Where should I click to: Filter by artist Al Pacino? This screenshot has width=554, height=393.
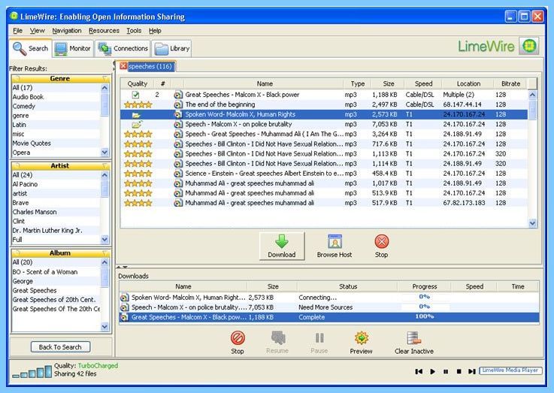click(x=56, y=184)
